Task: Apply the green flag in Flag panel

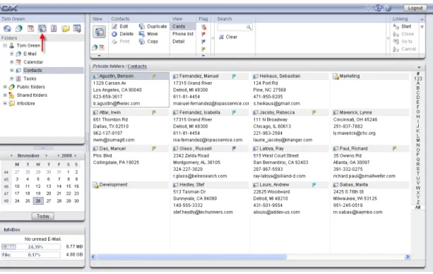Action: coord(203,49)
